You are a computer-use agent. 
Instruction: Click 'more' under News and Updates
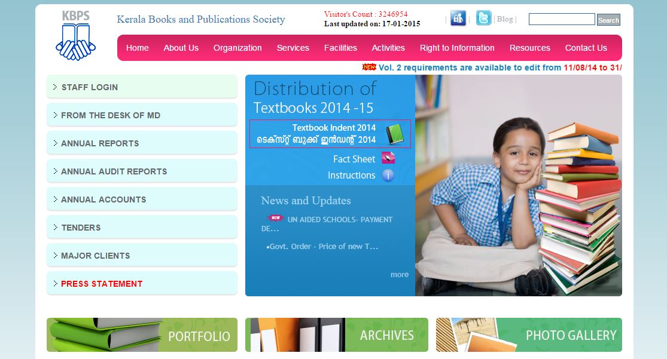(x=400, y=275)
